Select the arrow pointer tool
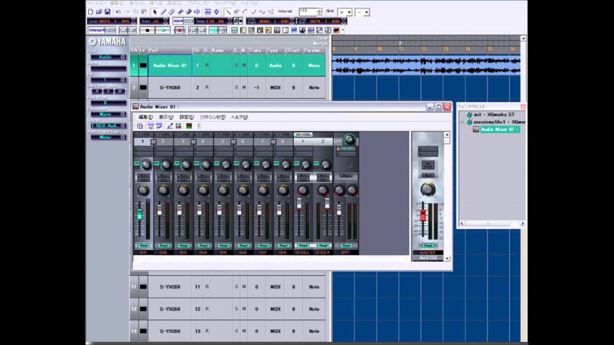The width and height of the screenshot is (614, 345). 155,11
